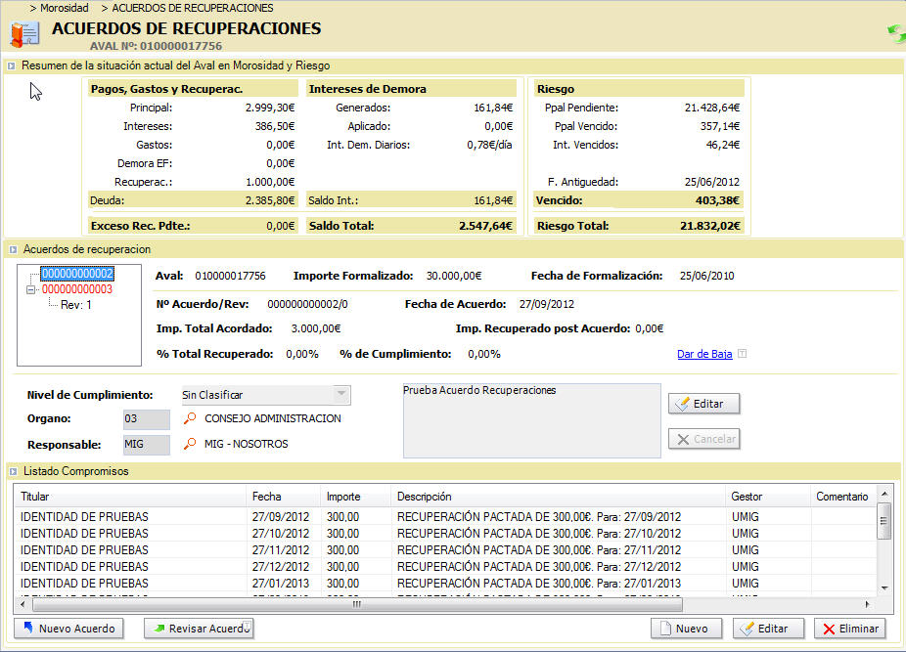
Task: Click the F. Antigüedad value 25/06/2012
Action: point(712,182)
